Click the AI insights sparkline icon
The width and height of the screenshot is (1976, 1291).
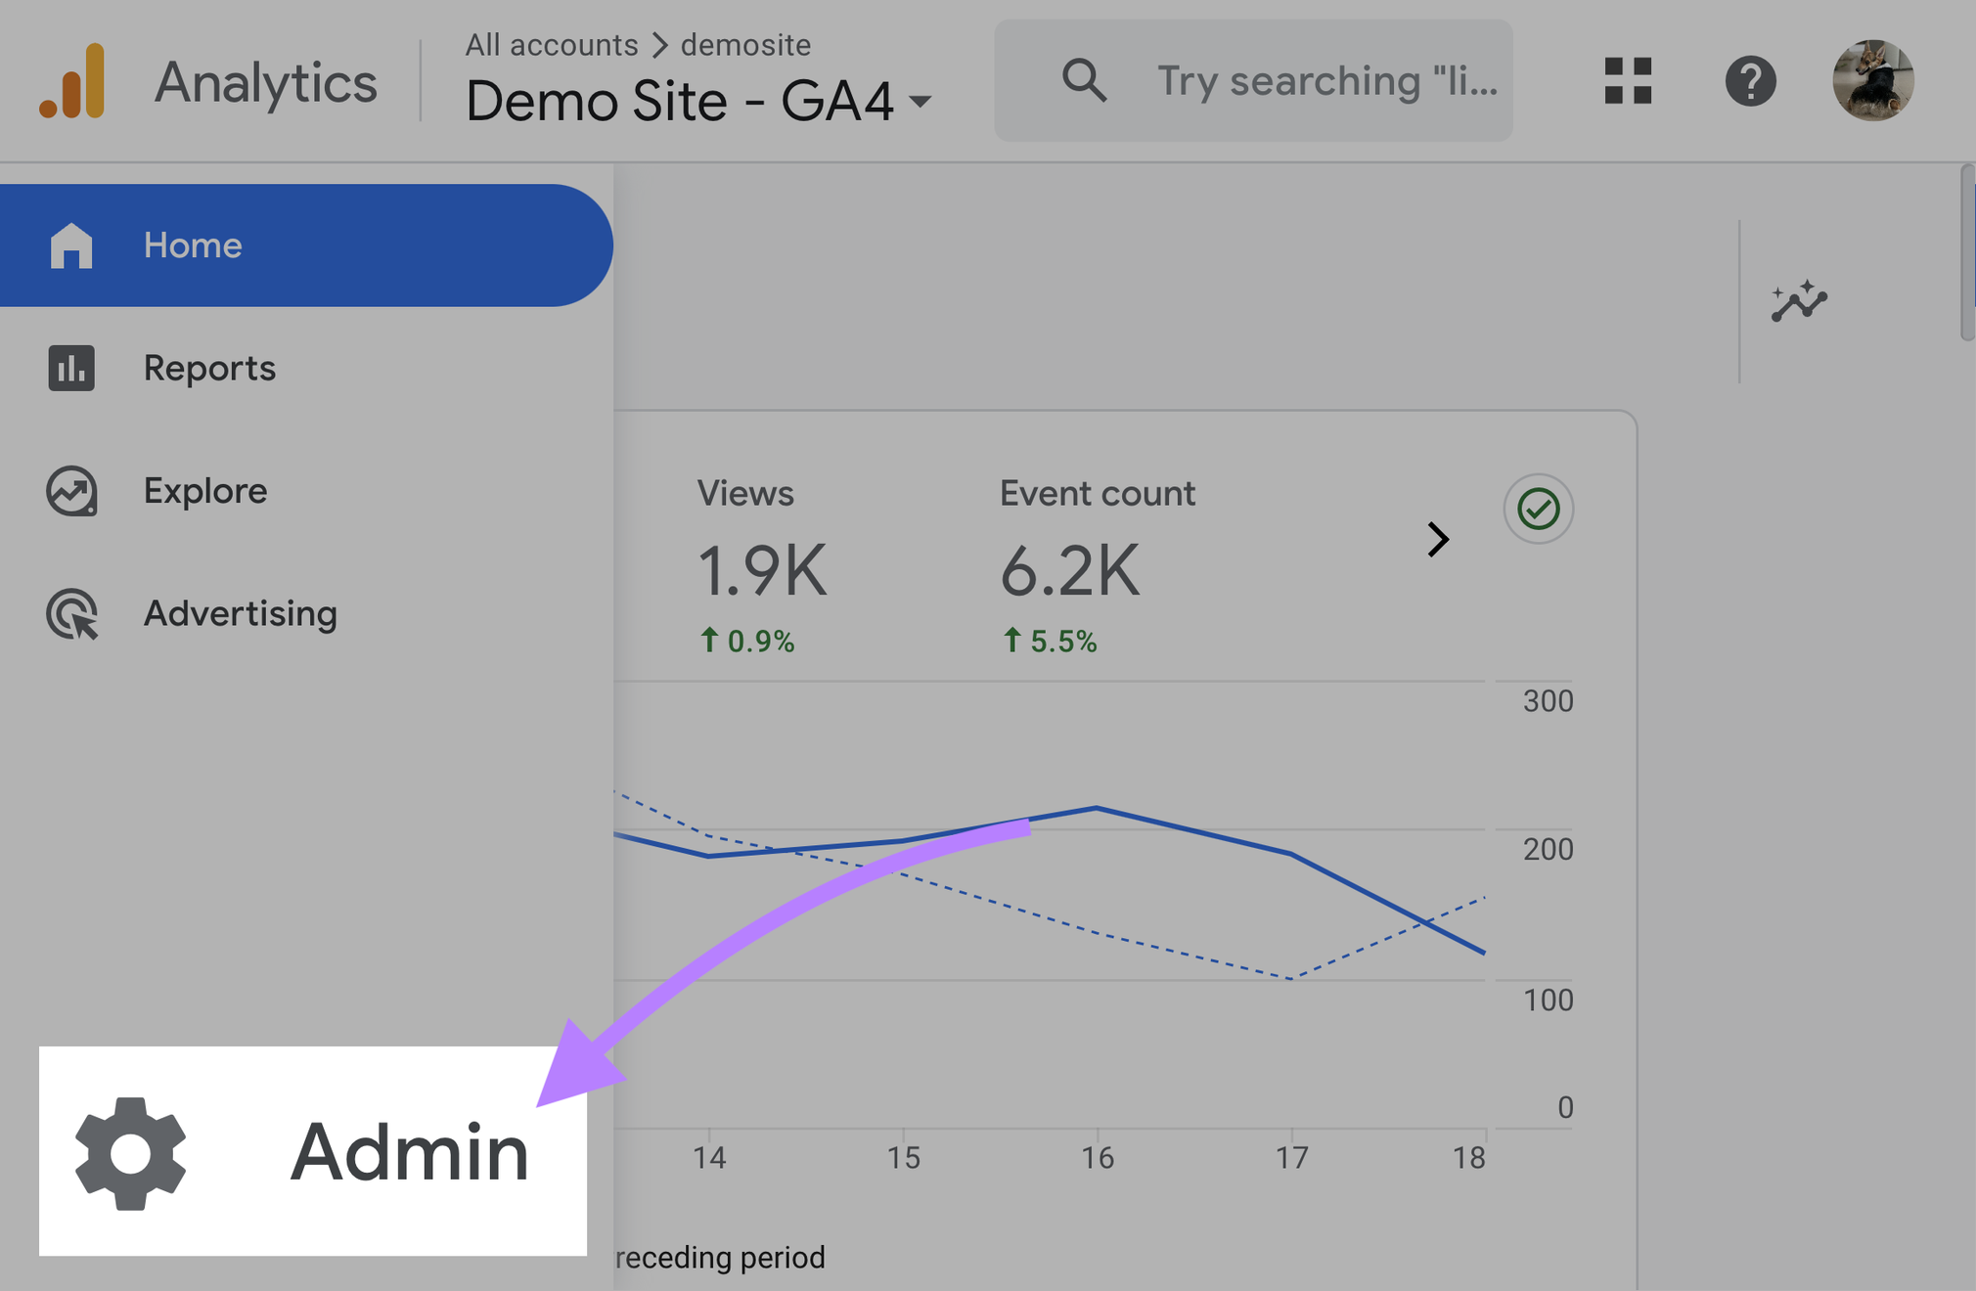click(1799, 304)
